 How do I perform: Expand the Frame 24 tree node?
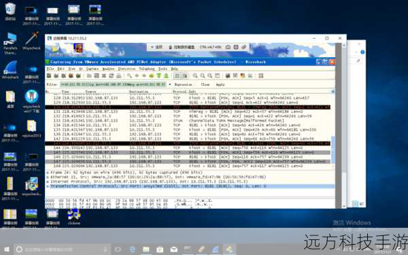pyautogui.click(x=48, y=173)
